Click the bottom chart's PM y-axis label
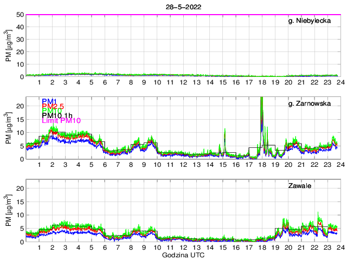This screenshot has width=347, height=260. pos(9,211)
